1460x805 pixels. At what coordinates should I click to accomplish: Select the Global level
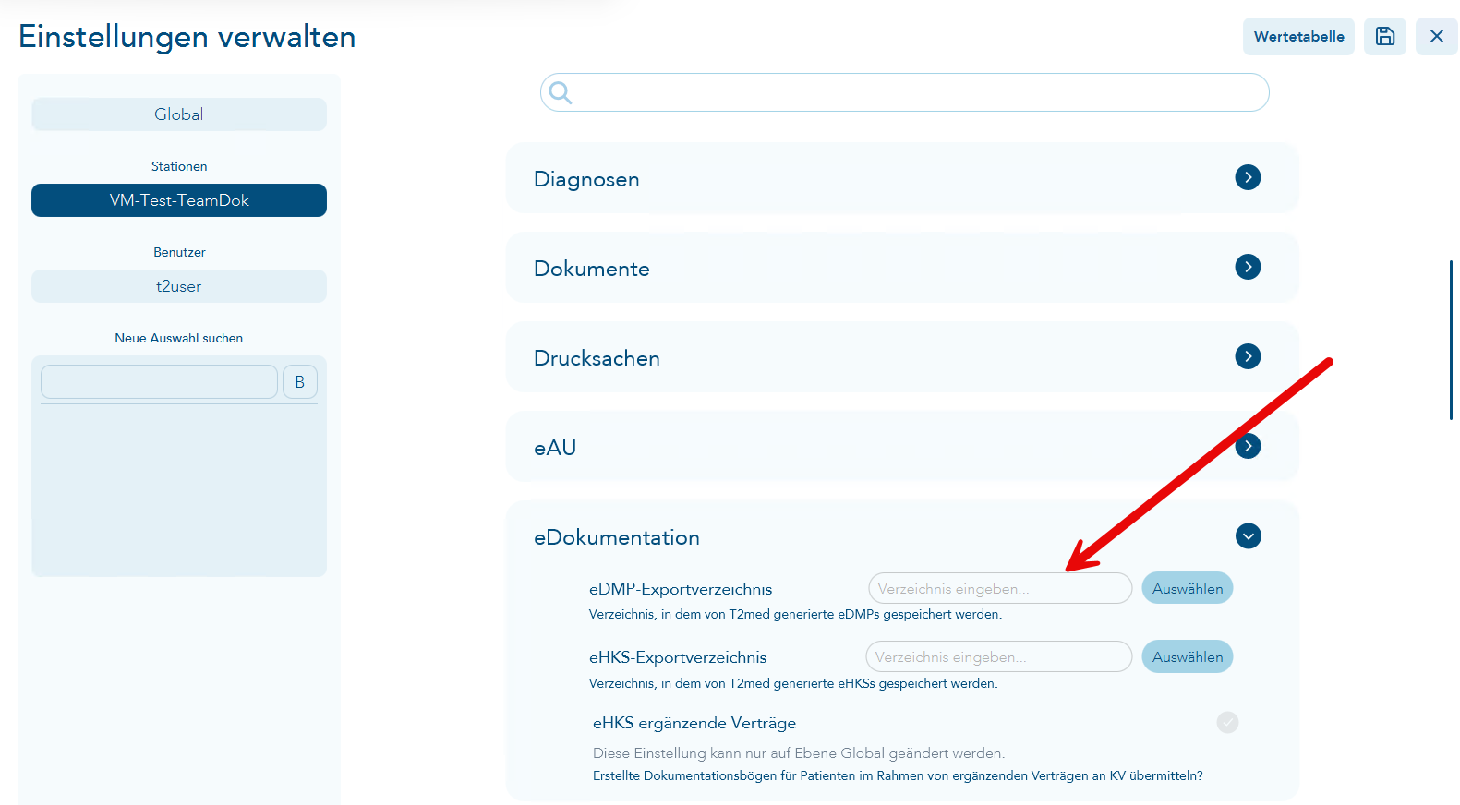pos(179,114)
